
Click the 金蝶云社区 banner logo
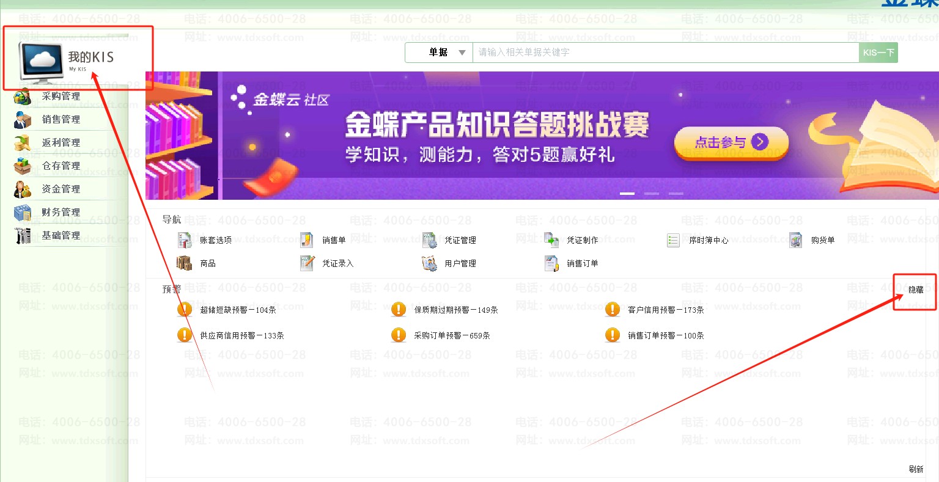coord(280,98)
